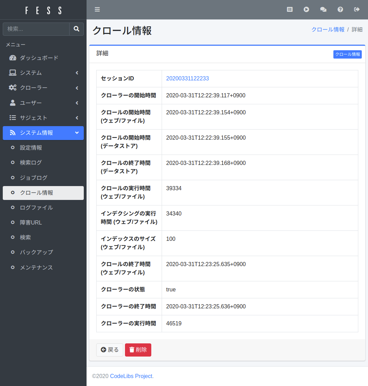Click the list icon in the top toolbar

[x=289, y=9]
